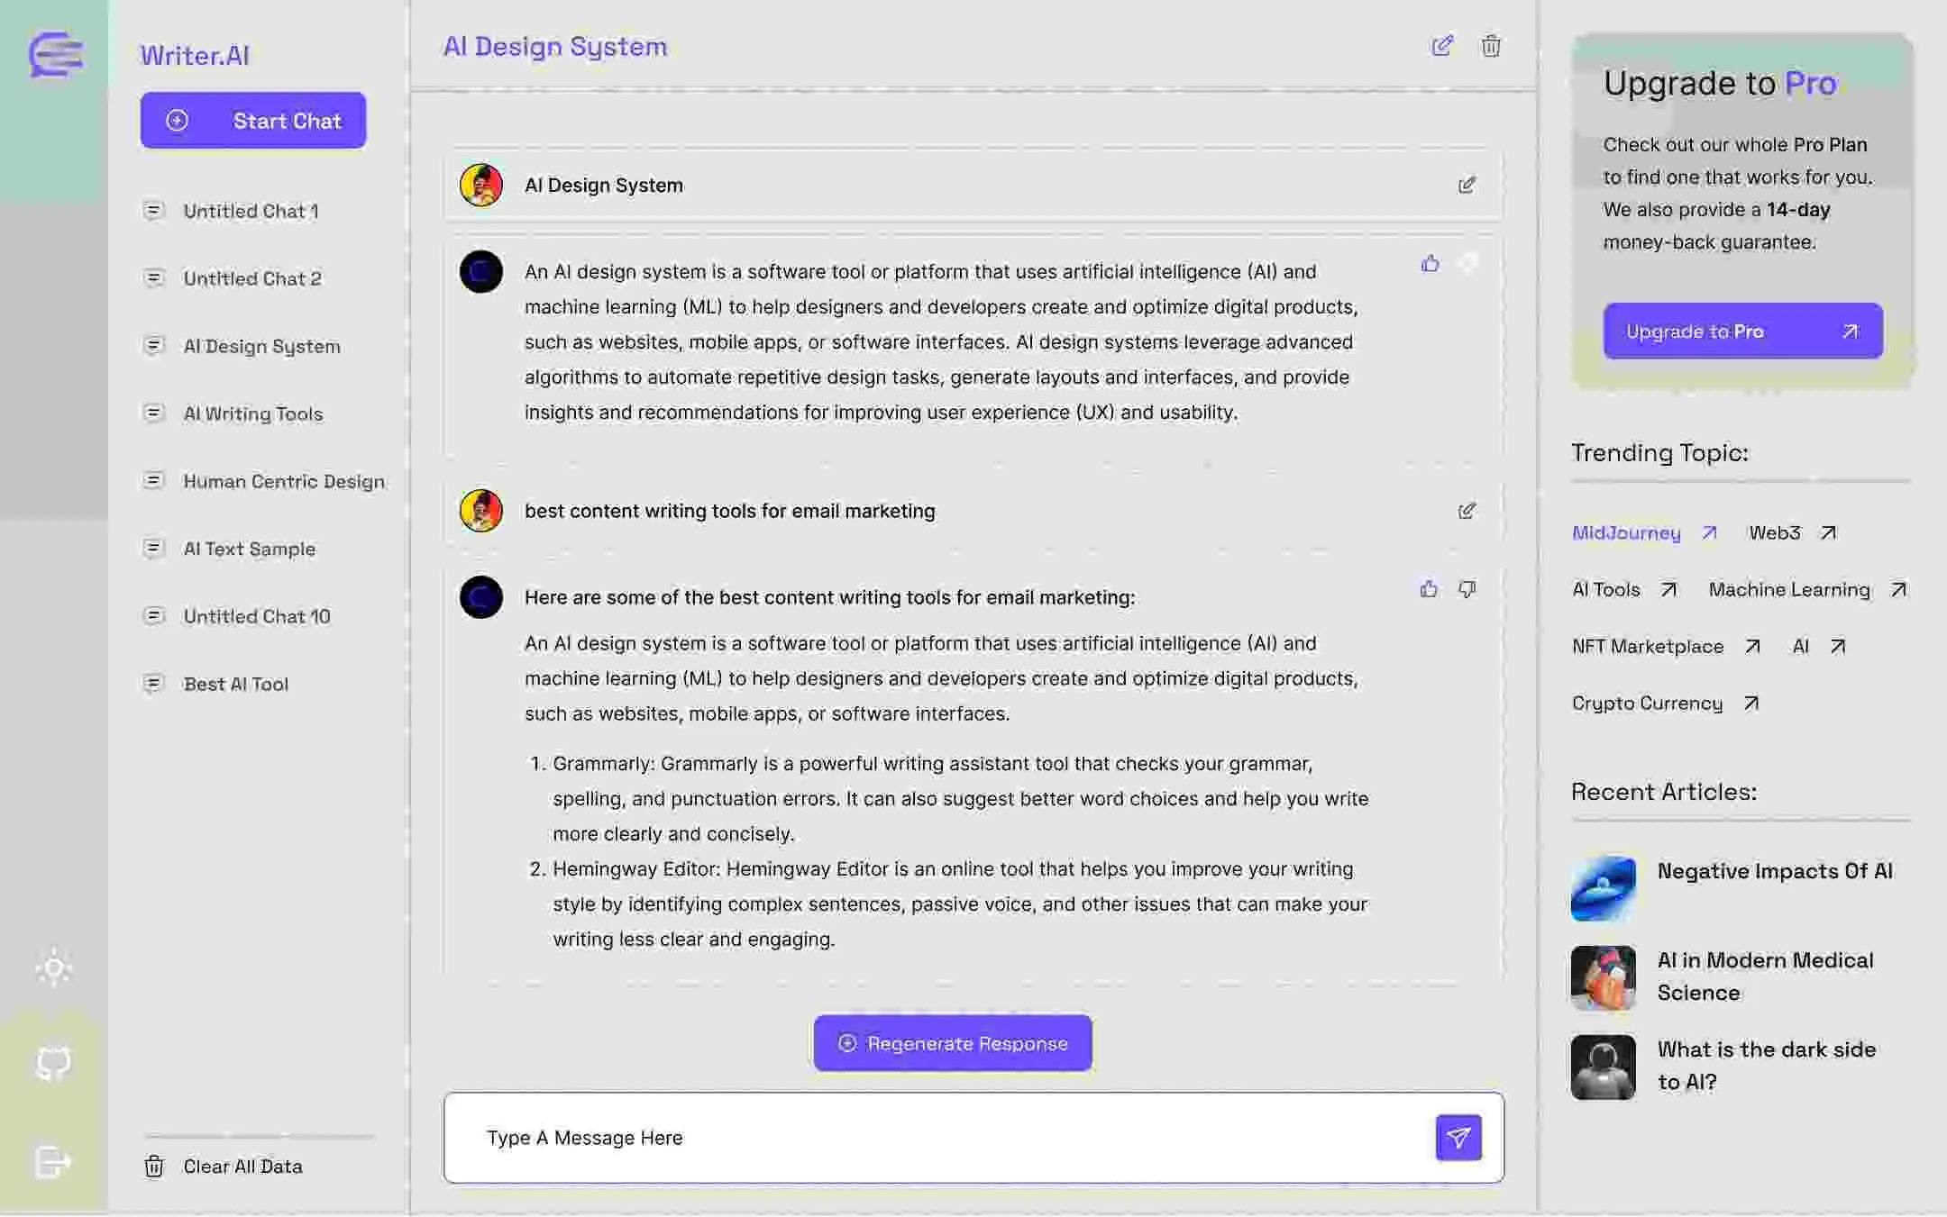The image size is (1947, 1217).
Task: Dislike the email marketing response with thumbs down
Action: (1467, 589)
